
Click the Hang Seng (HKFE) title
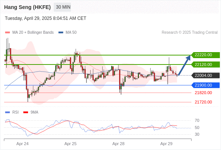click(27, 7)
